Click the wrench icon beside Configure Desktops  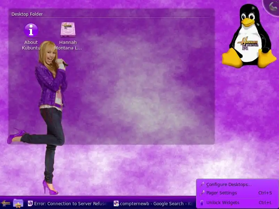202,184
